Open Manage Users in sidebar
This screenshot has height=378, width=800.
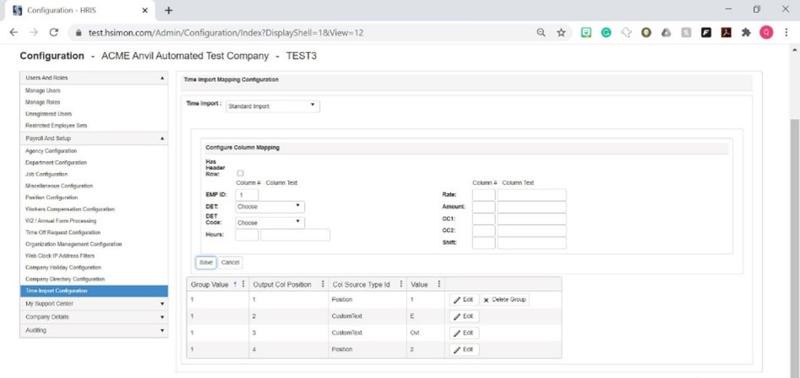[43, 90]
